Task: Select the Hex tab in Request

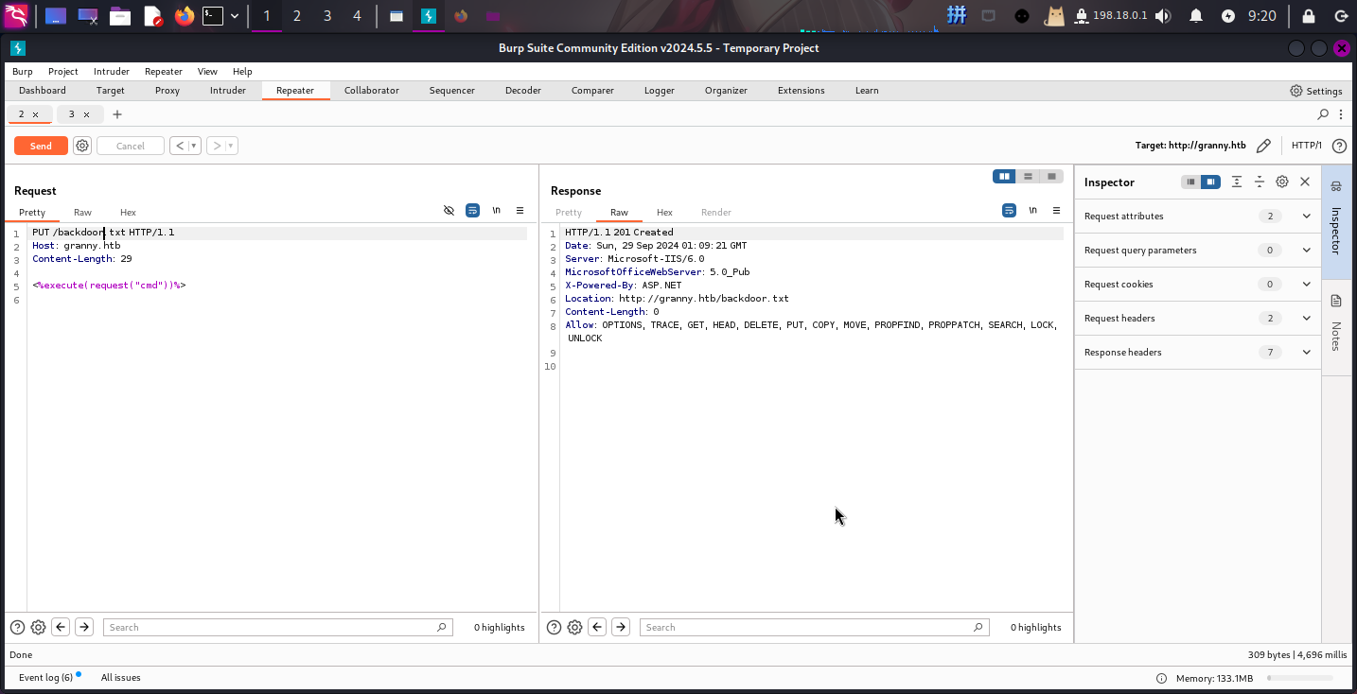Action: pyautogui.click(x=128, y=213)
